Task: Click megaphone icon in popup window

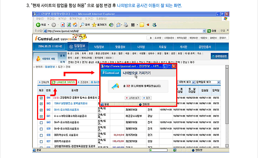Action: click(115, 86)
